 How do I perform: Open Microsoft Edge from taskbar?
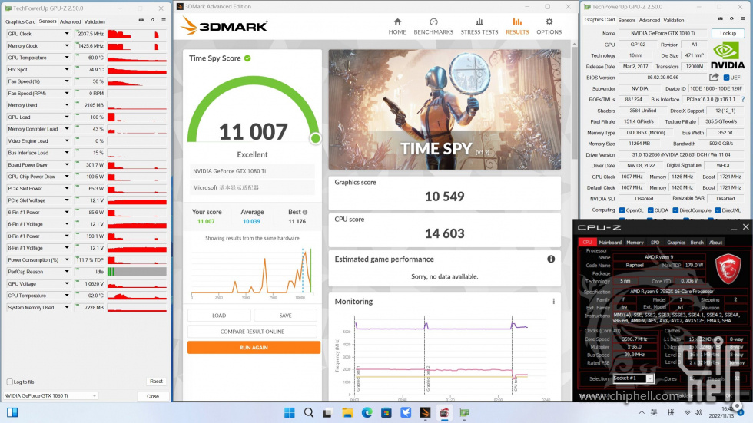(x=367, y=412)
